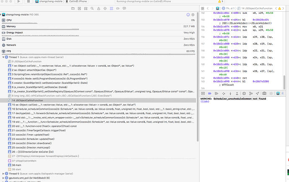The height and width of the screenshot is (182, 289).
Task: Open Debug Memory Graph
Action: [x=250, y=93]
